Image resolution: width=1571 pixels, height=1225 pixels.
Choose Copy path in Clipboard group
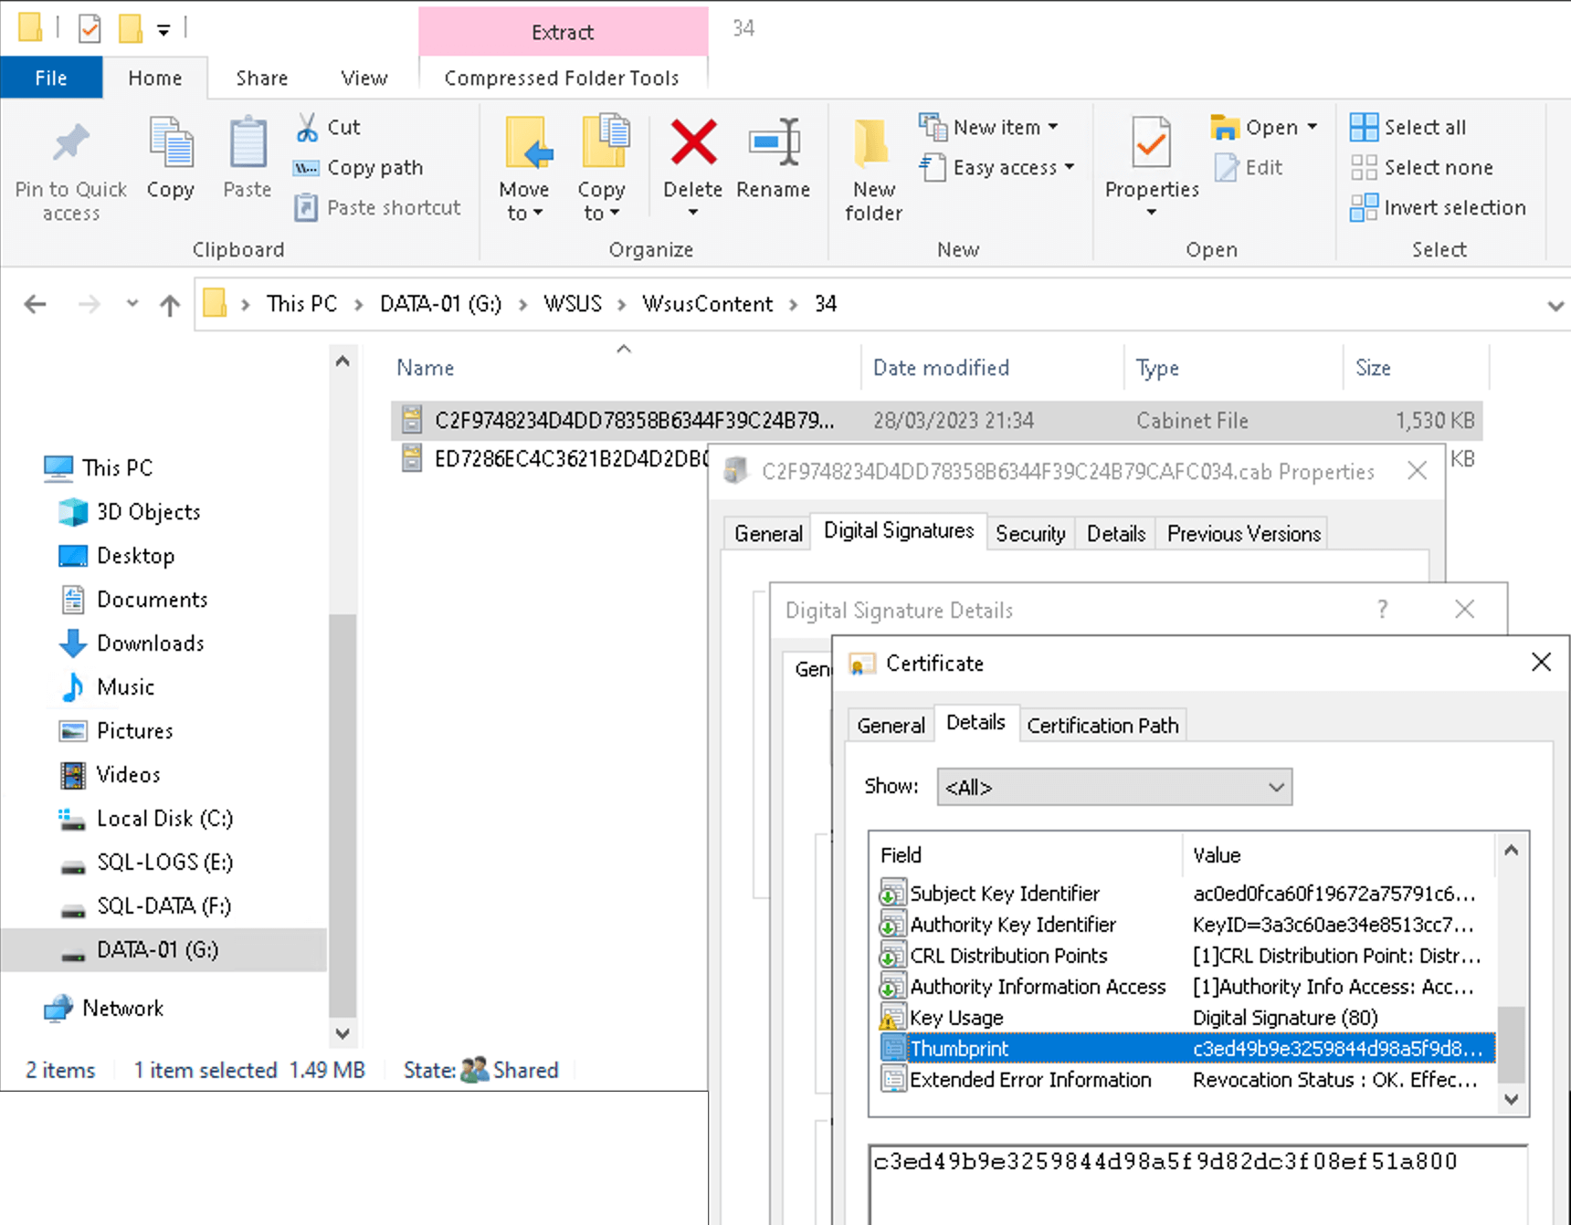(358, 168)
